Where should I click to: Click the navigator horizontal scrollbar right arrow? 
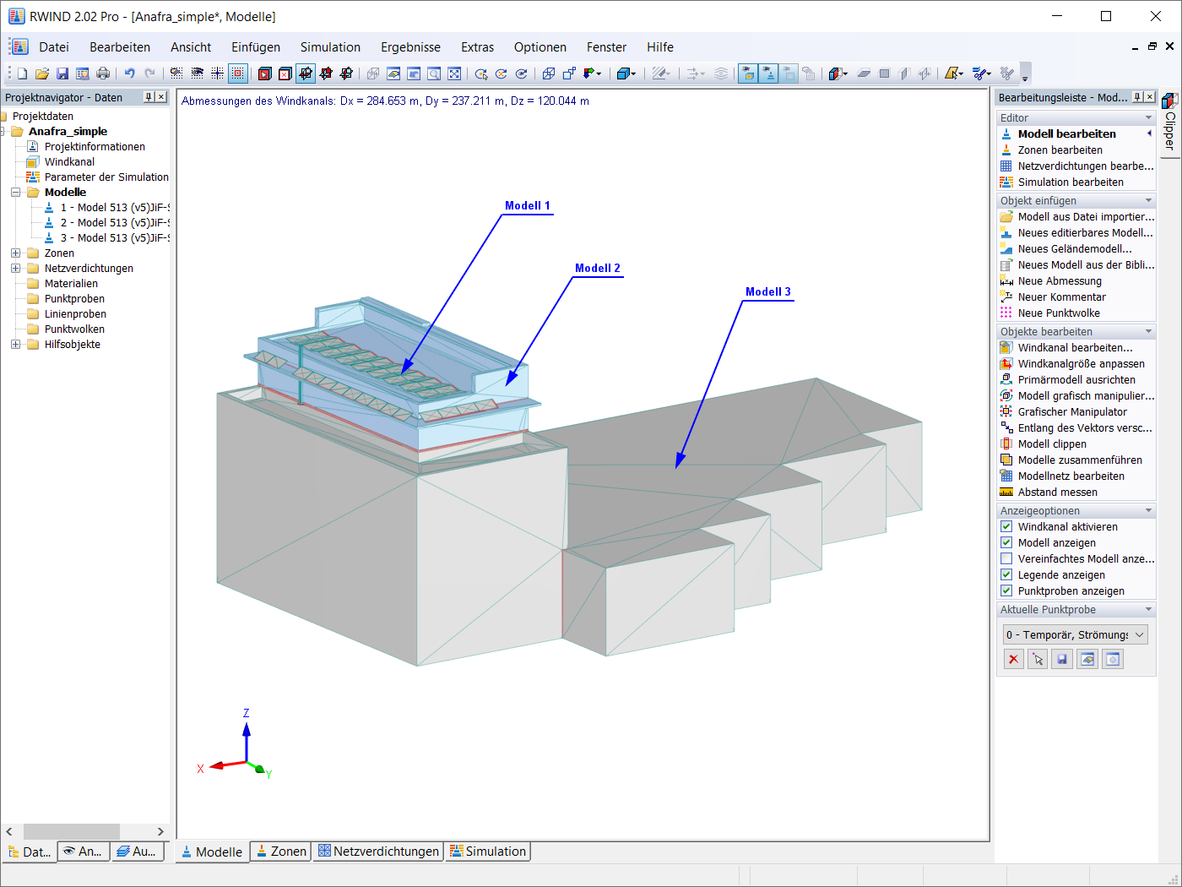pos(160,831)
